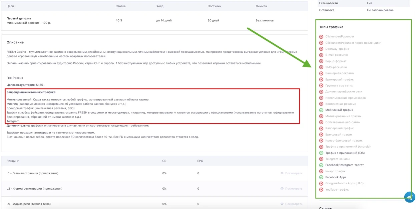Open the Telegram chat floating button
Image resolution: width=417 pixels, height=209 pixels.
coord(410,197)
